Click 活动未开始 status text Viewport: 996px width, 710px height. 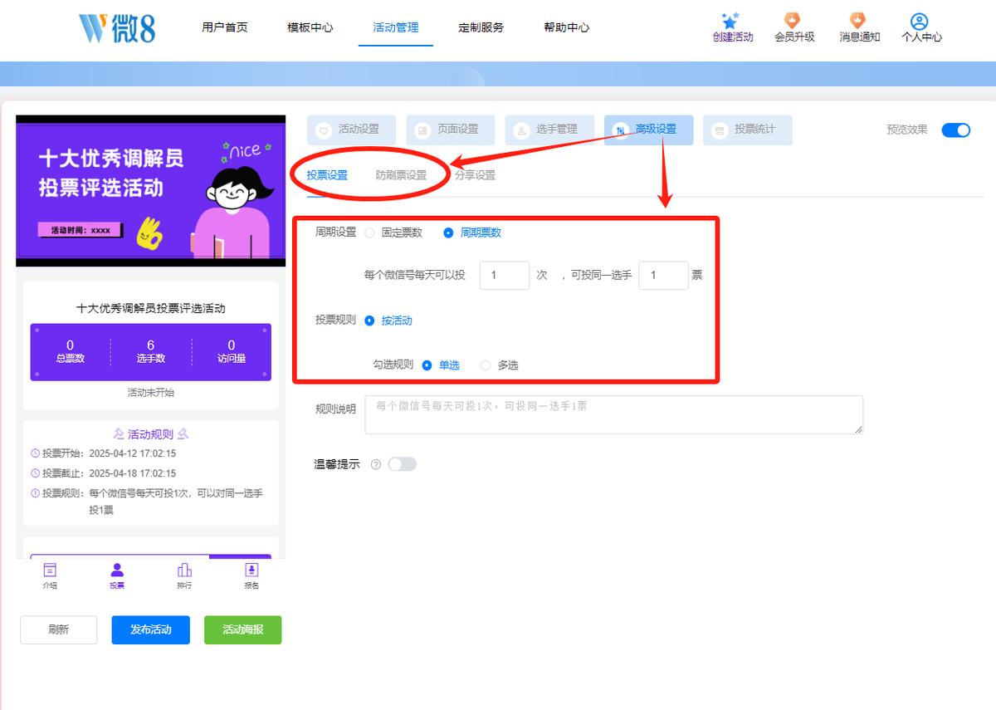[x=151, y=392]
